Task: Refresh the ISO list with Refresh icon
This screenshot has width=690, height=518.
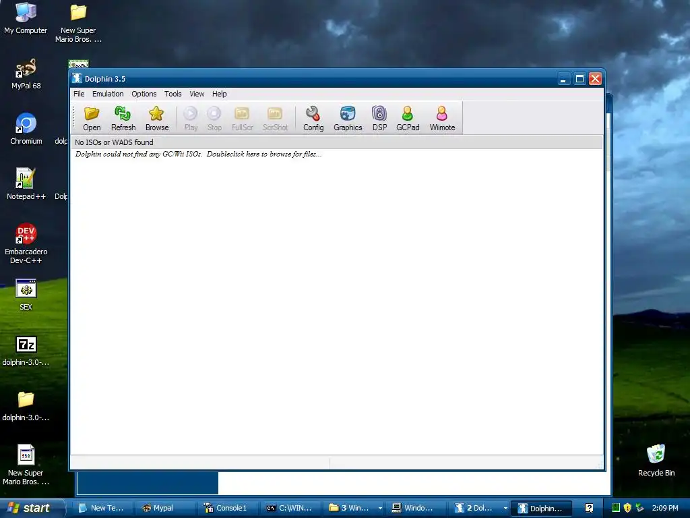Action: click(x=123, y=118)
